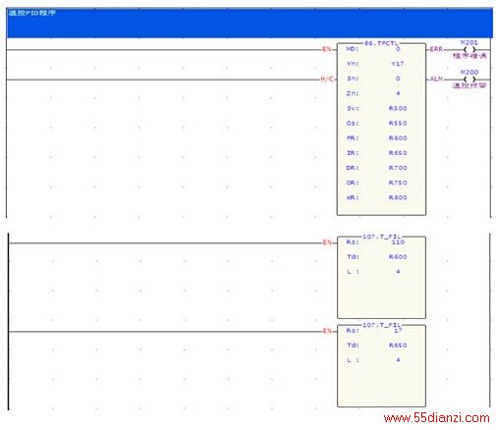The height and width of the screenshot is (430, 496).
Task: Select the M201 output coil
Action: pyautogui.click(x=469, y=50)
